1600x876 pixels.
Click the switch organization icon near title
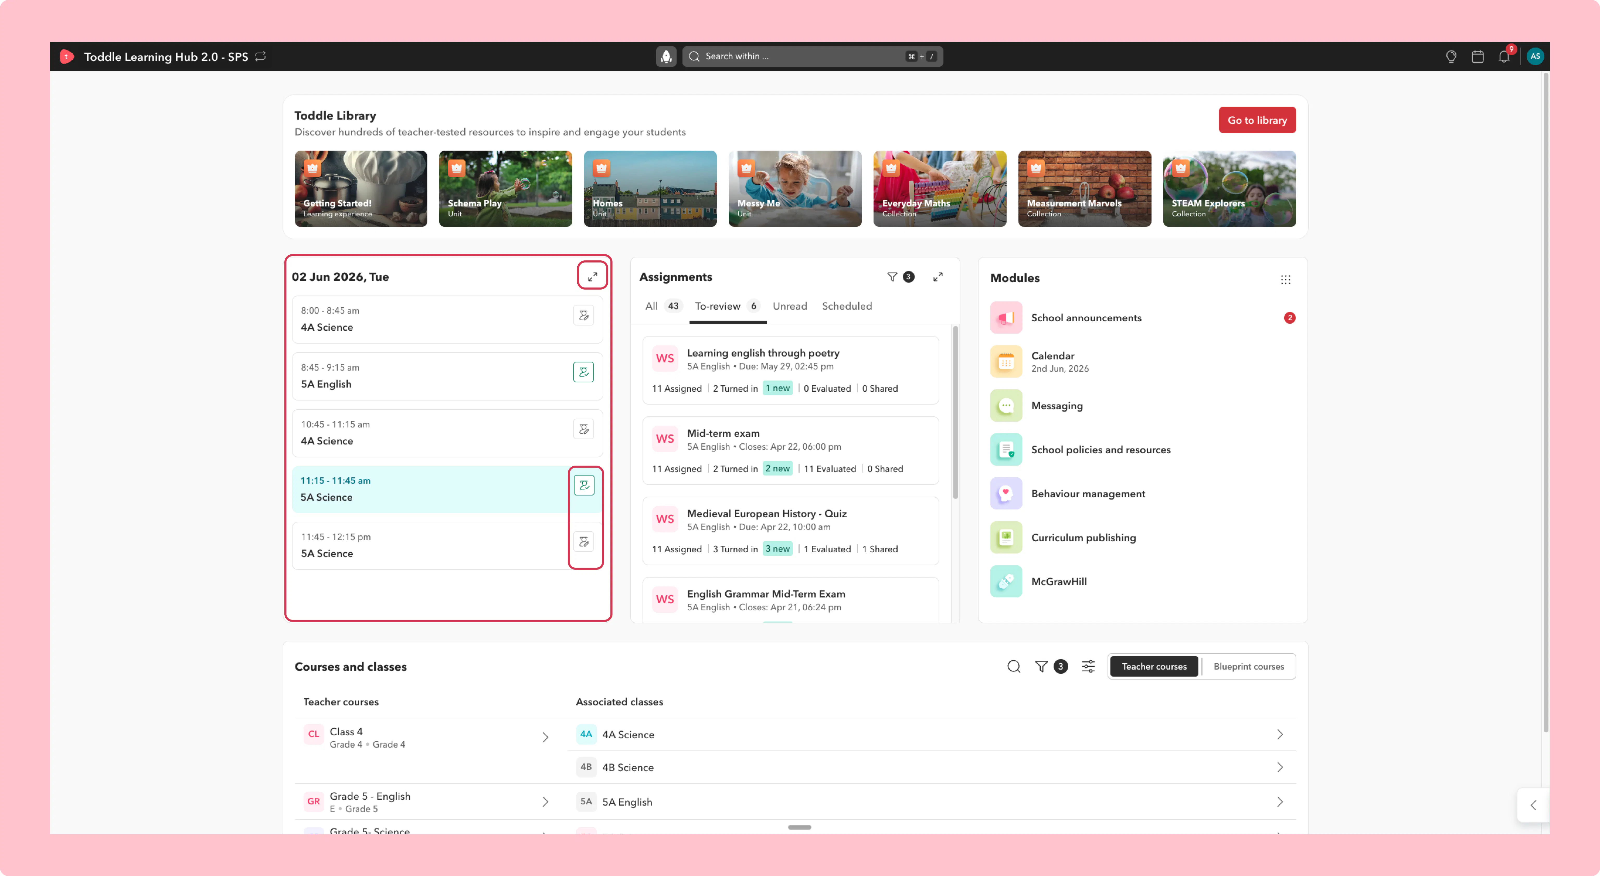(x=261, y=57)
